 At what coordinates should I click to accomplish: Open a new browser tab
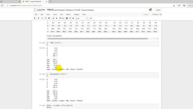[50, 2]
